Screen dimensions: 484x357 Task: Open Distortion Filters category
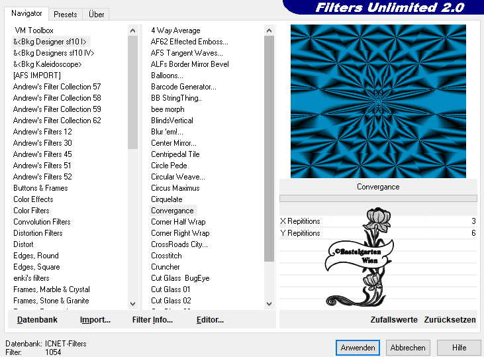tap(38, 233)
